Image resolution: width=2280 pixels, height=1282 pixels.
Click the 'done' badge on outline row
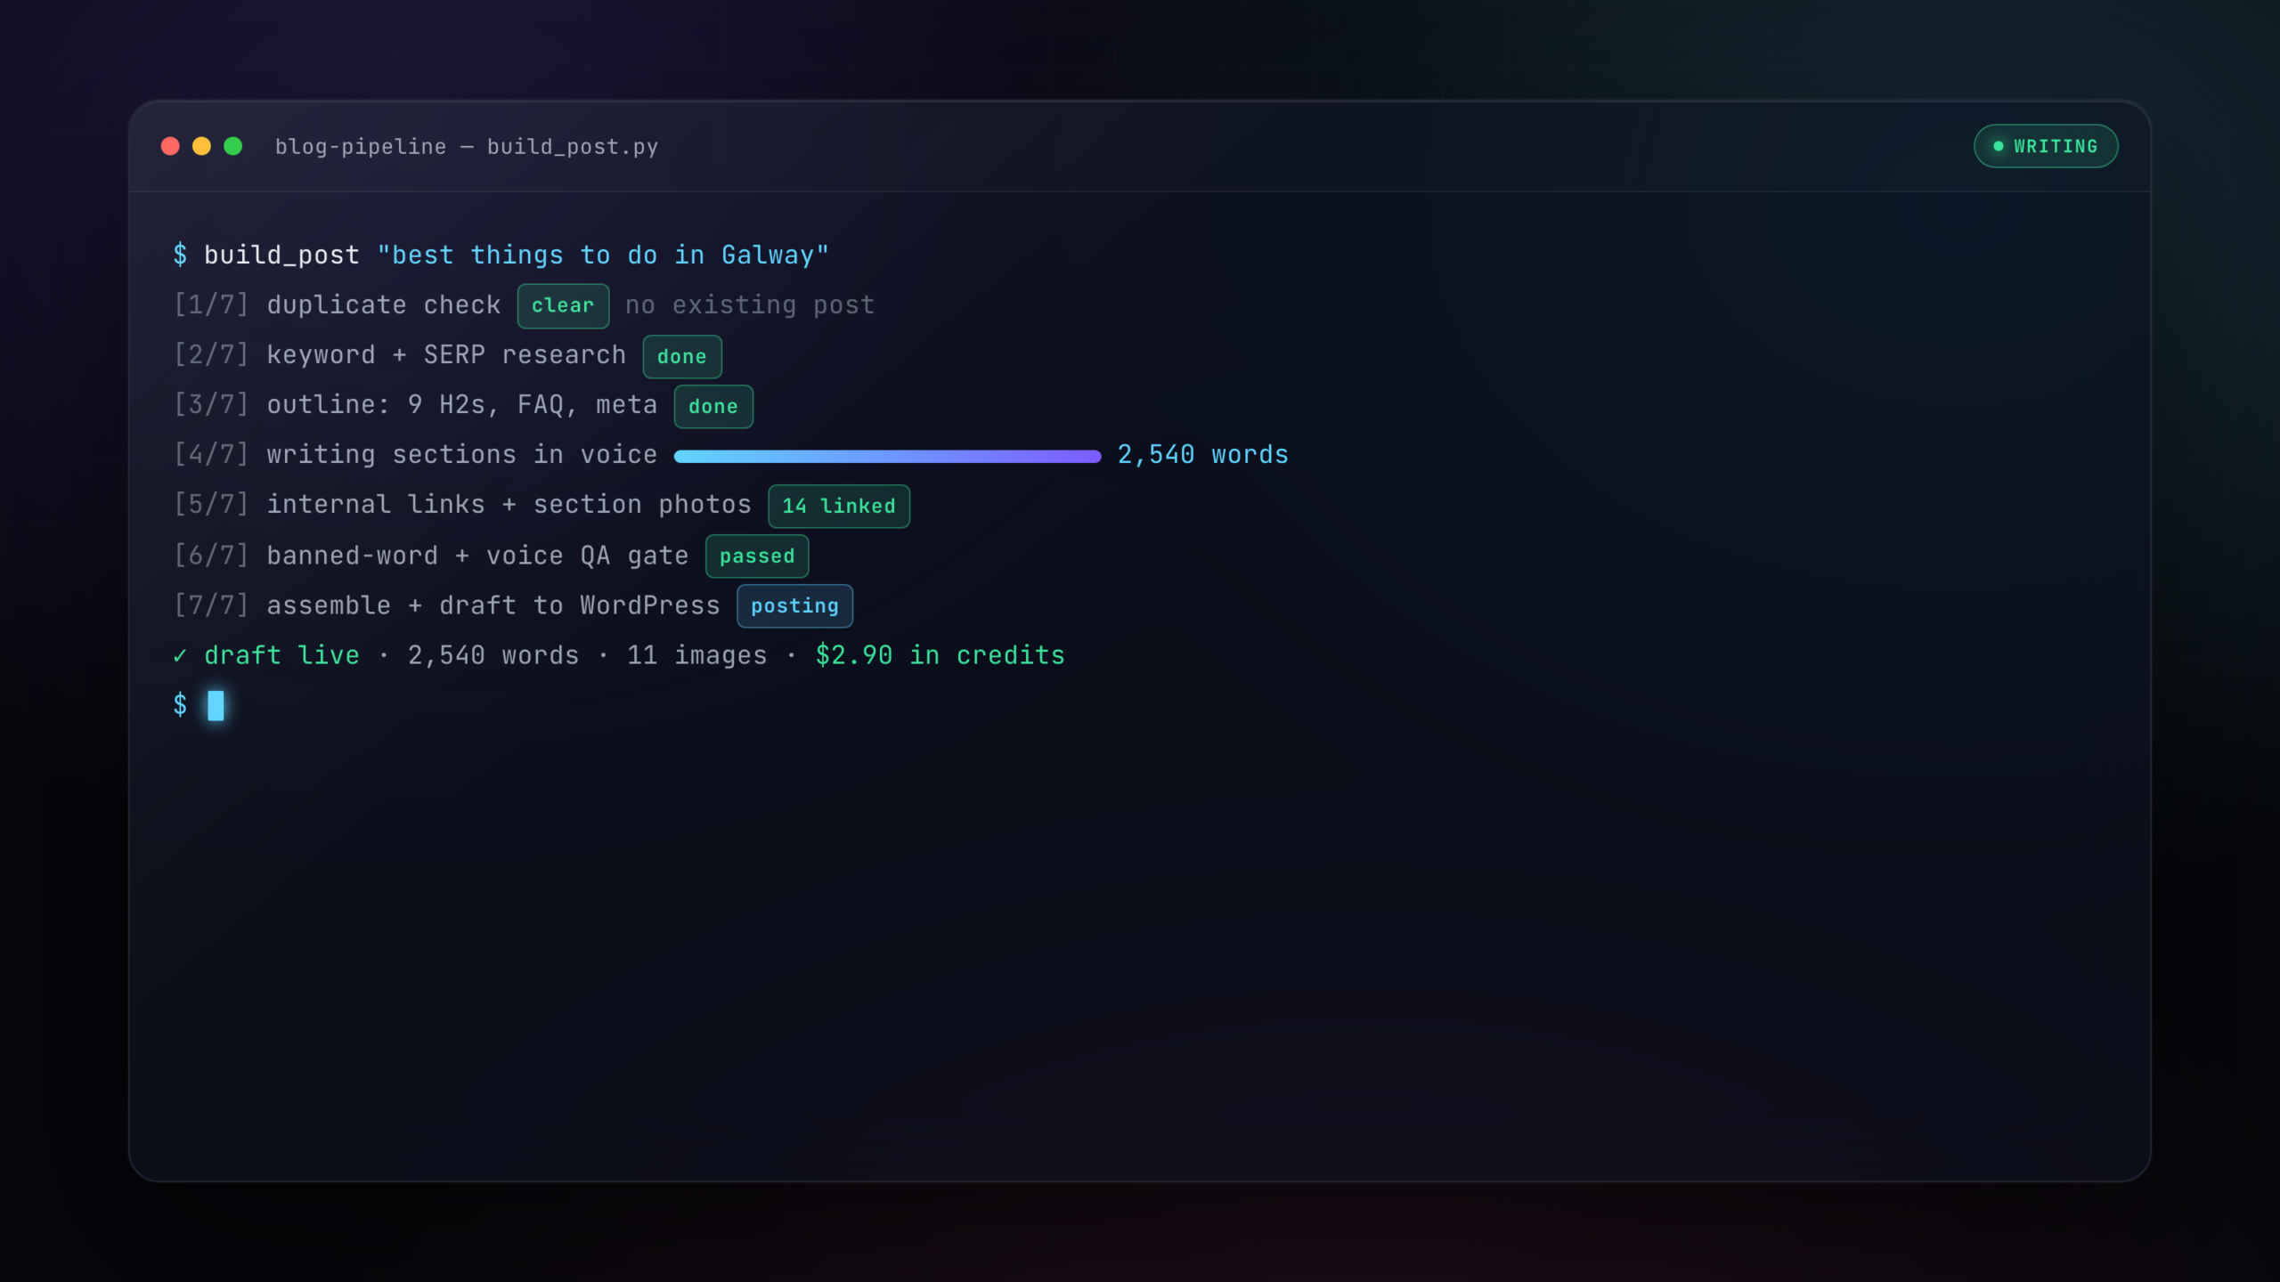point(713,406)
